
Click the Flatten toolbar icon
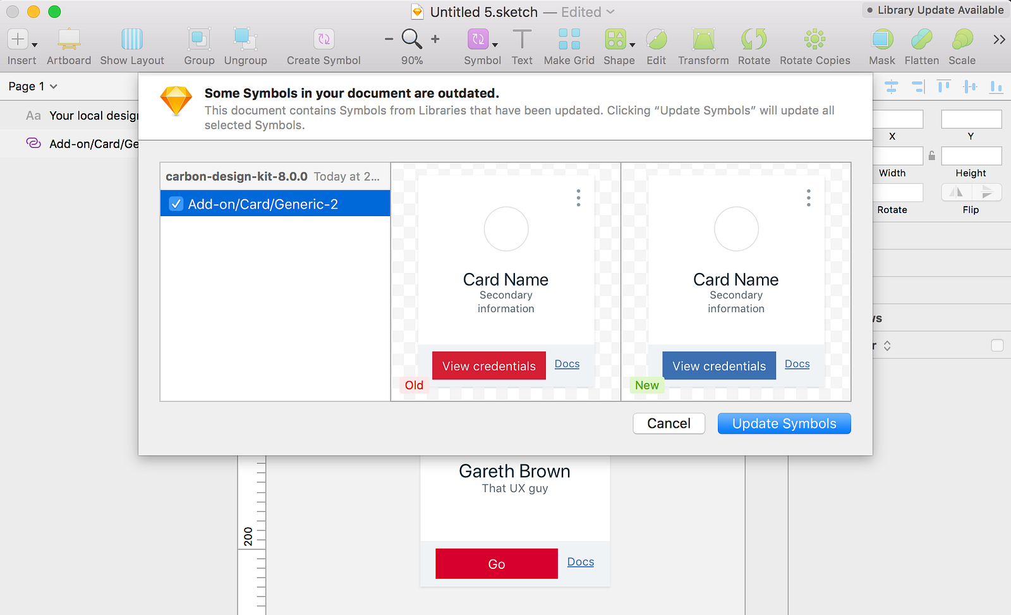[x=922, y=39]
